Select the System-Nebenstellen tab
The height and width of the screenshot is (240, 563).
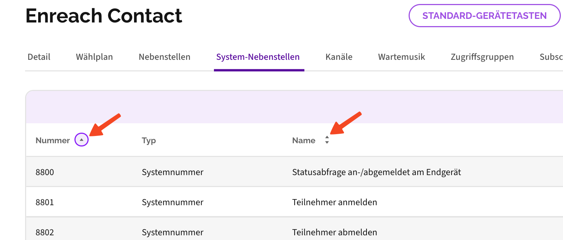click(x=258, y=57)
